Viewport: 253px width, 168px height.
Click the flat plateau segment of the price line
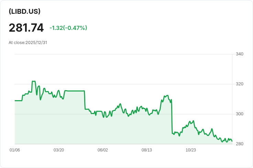pos(74,91)
